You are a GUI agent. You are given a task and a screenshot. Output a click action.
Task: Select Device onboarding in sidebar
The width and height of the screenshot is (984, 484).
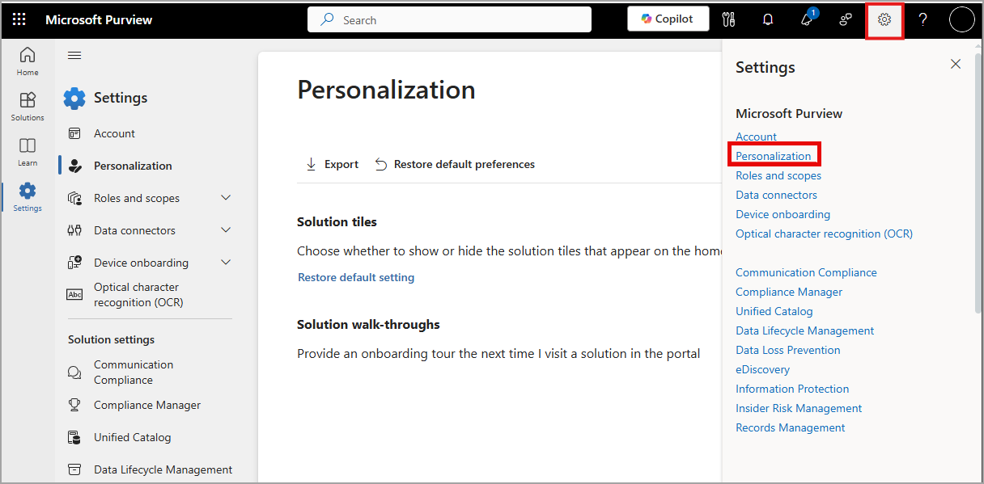click(x=141, y=263)
